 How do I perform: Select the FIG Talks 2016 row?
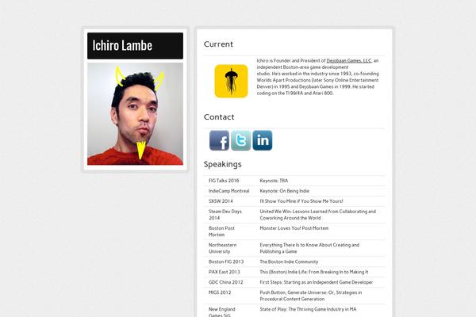(294, 181)
